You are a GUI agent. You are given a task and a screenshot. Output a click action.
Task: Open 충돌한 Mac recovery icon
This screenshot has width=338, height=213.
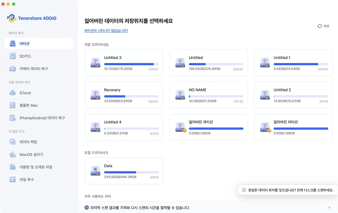click(13, 105)
